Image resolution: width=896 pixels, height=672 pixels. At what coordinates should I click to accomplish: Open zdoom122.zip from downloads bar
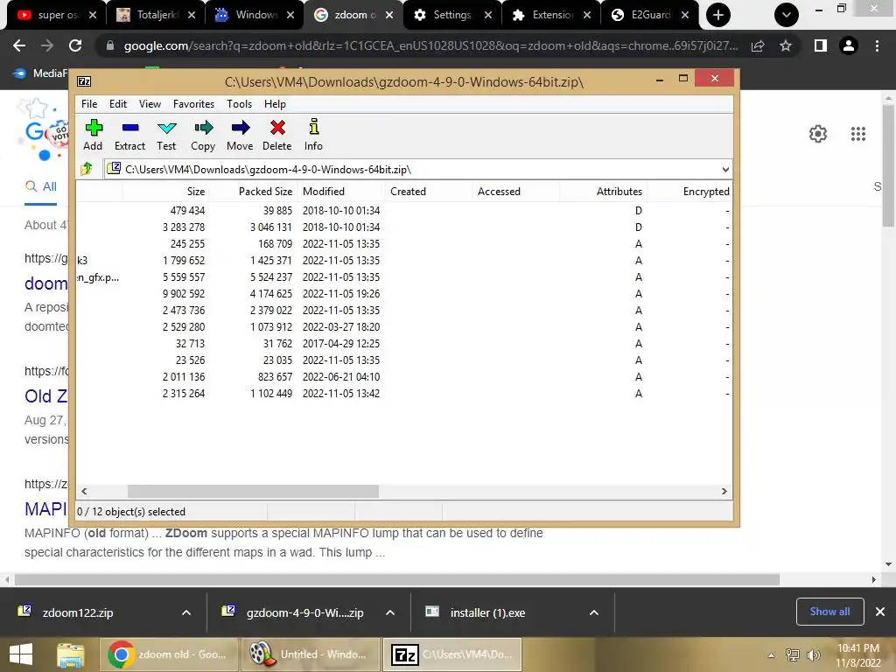click(78, 612)
